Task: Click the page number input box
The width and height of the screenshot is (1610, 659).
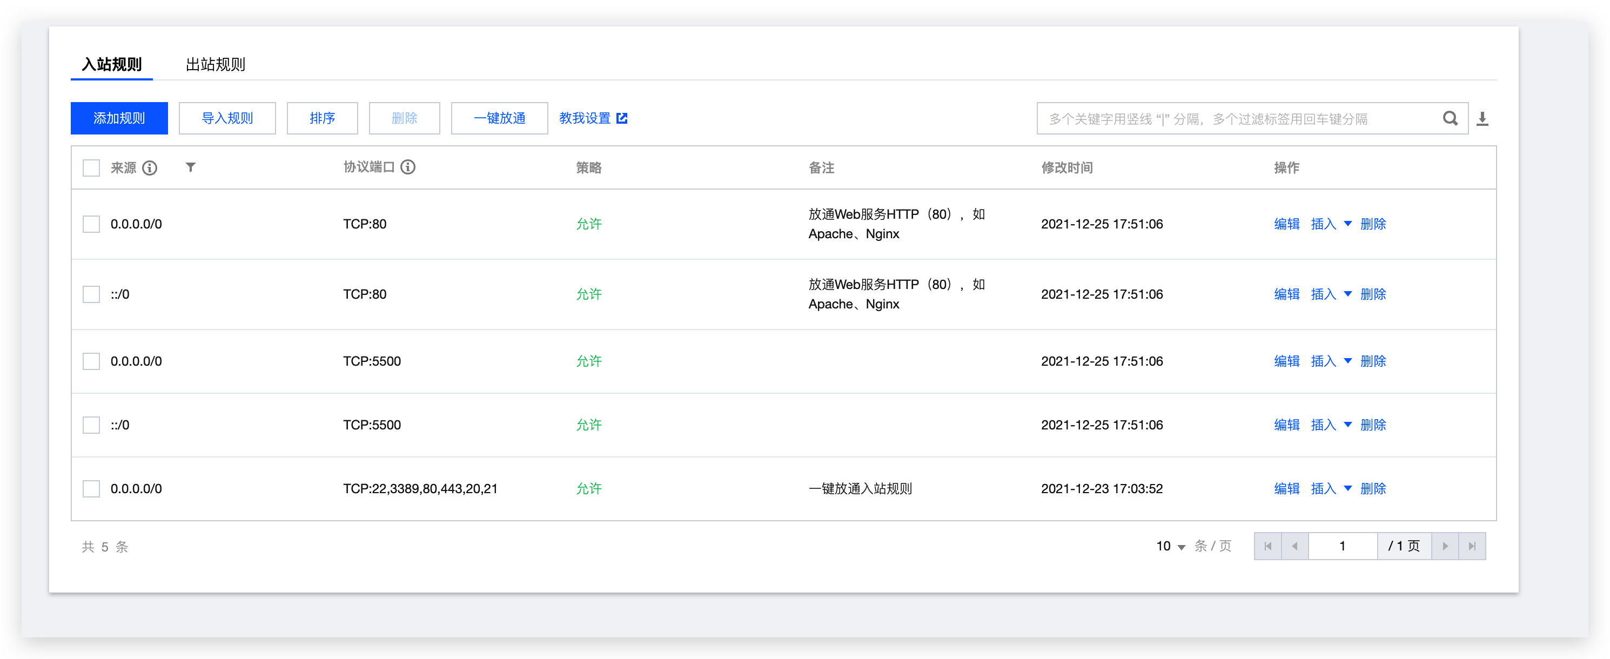Action: click(1343, 546)
